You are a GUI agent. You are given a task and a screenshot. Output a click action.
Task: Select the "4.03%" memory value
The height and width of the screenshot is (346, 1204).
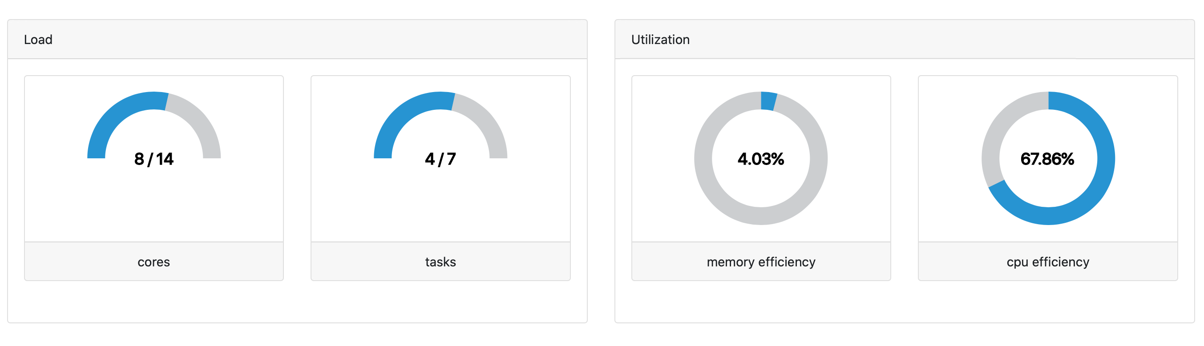tap(761, 159)
